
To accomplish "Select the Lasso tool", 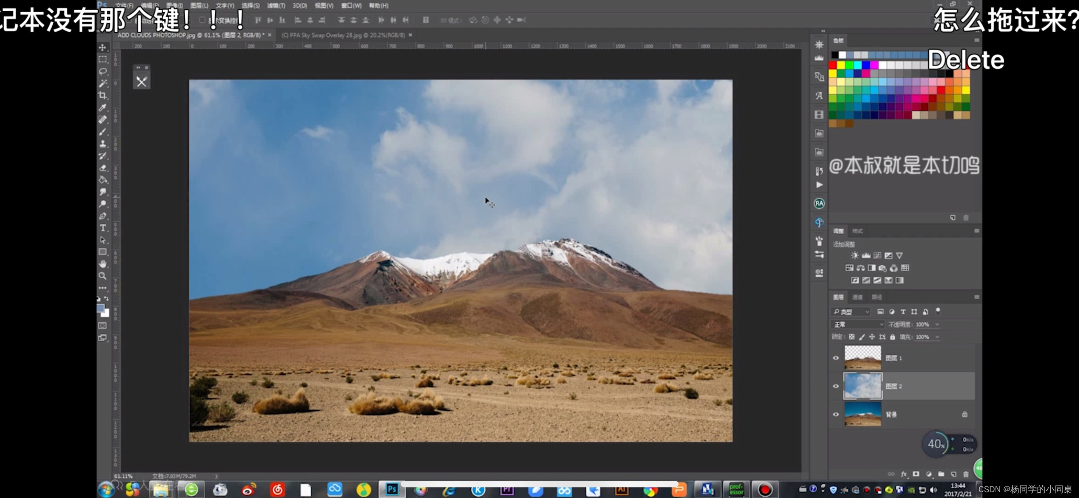I will pos(103,71).
